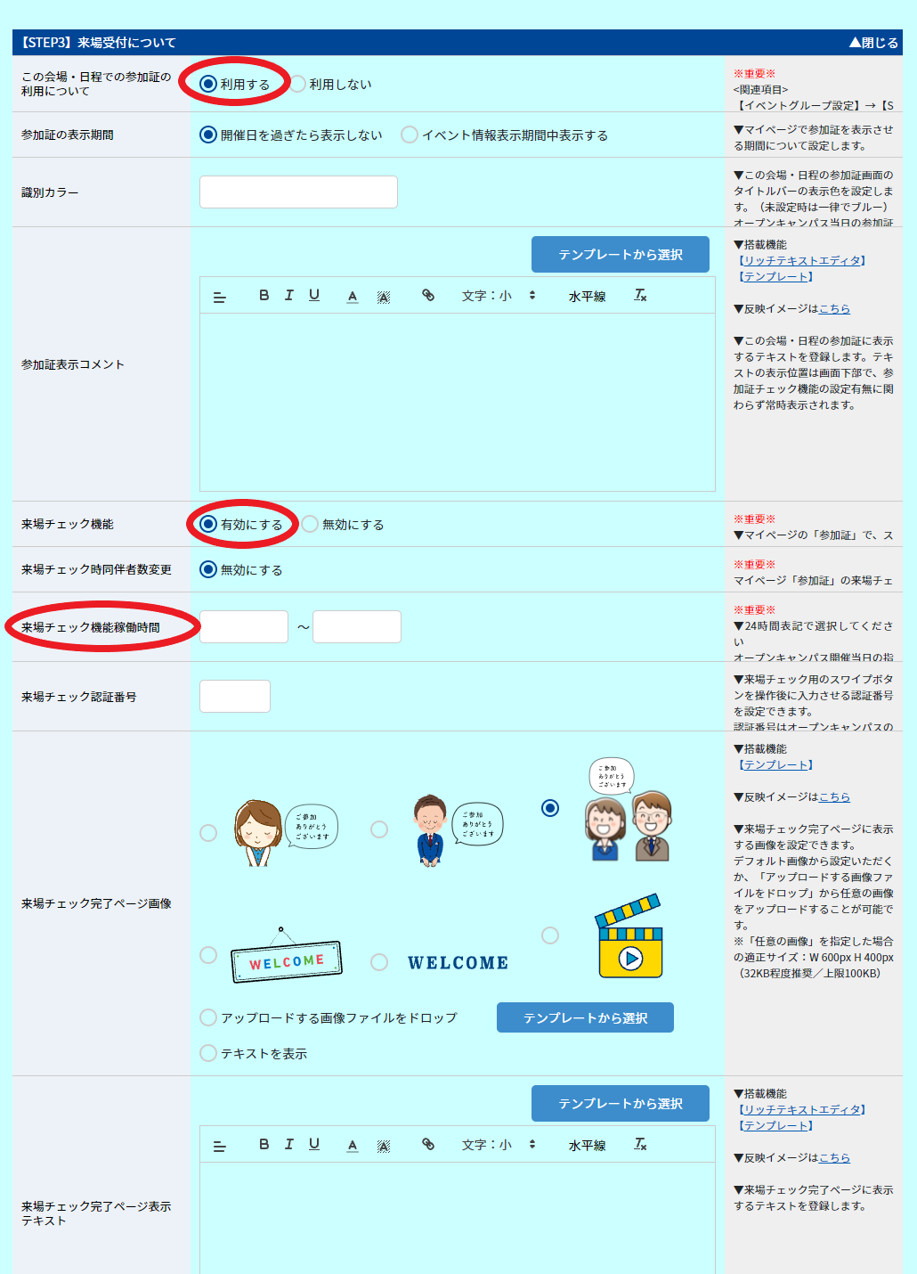Open 文字：小 dropdown in 来場チェック完了ページ表示テキスト editor
The height and width of the screenshot is (1274, 917).
tap(499, 1145)
